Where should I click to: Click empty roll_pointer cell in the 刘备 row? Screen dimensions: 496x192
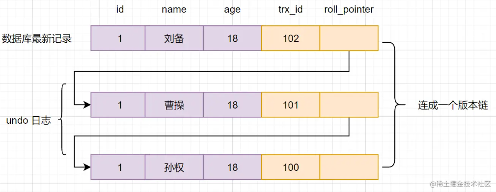(349, 38)
